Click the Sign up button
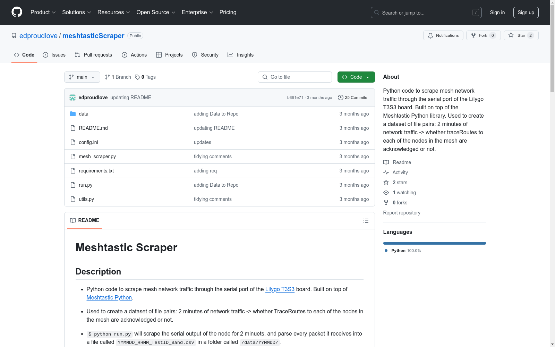The height and width of the screenshot is (347, 555). 526,12
